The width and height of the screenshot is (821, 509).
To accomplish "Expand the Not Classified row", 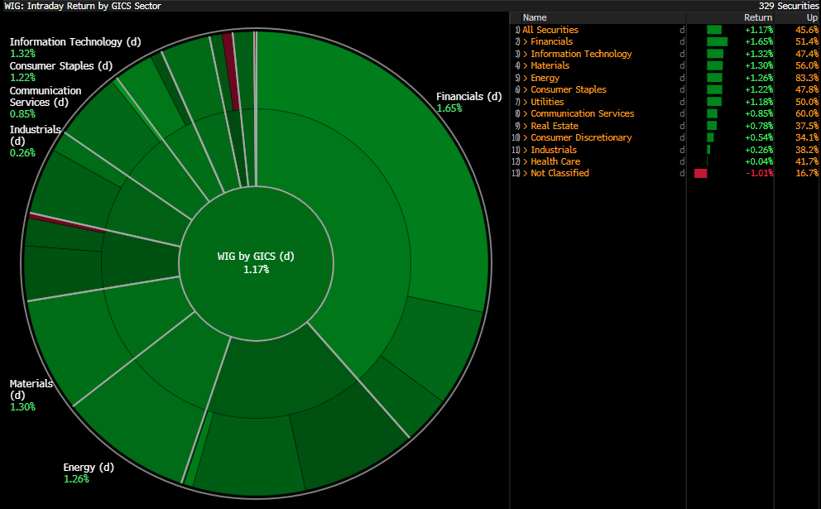I will tap(559, 174).
